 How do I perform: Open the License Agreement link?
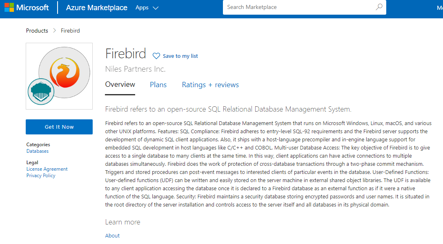[47, 169]
